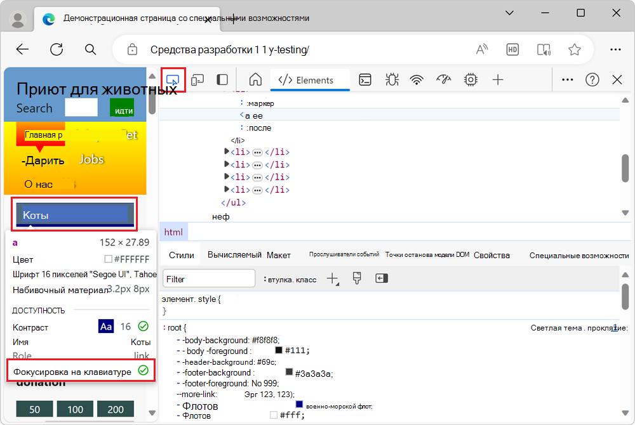Switch to the Макет tab

tap(278, 255)
